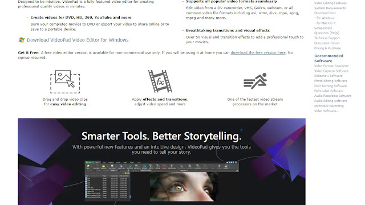Click the red Record icon in the VideoPad banner
Image resolution: width=365 pixels, height=205 pixels.
click(164, 166)
